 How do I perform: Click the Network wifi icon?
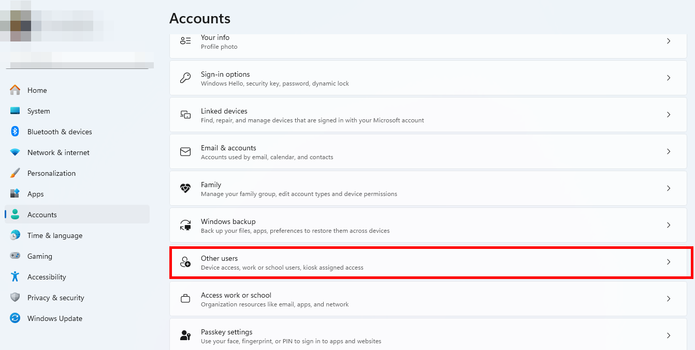coord(15,152)
